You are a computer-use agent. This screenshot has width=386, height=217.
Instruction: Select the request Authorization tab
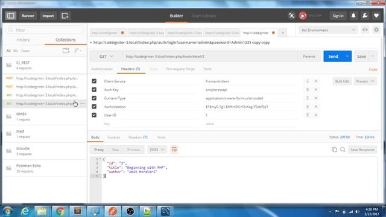(x=102, y=69)
